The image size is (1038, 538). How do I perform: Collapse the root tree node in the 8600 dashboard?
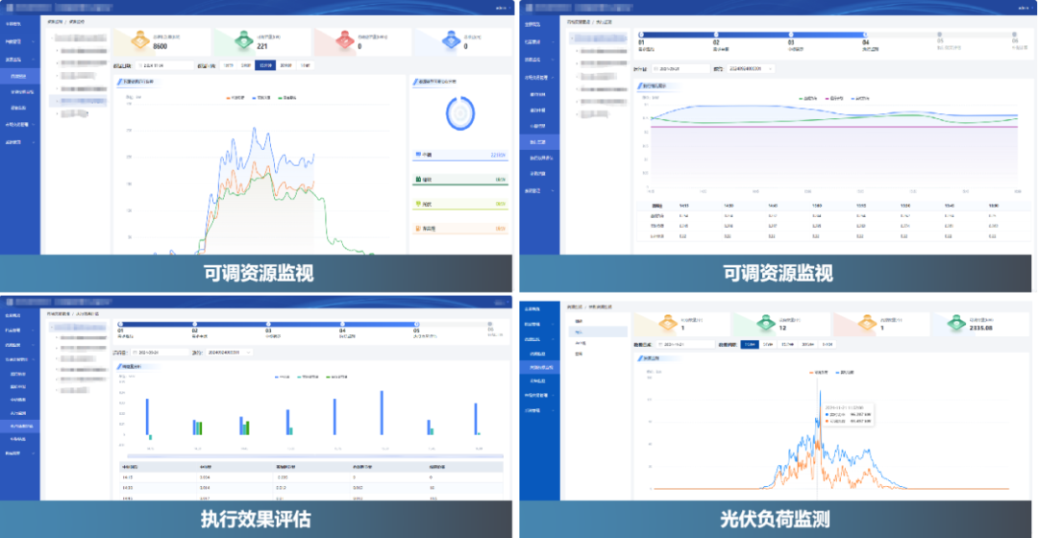coord(53,37)
